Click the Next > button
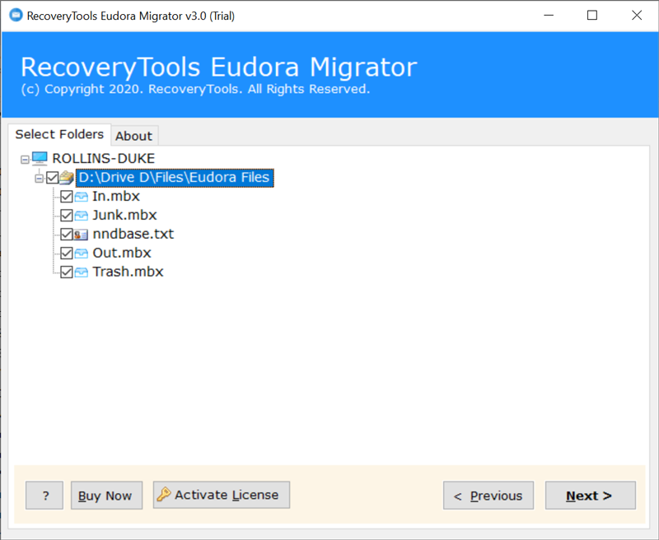659x540 pixels. 590,496
